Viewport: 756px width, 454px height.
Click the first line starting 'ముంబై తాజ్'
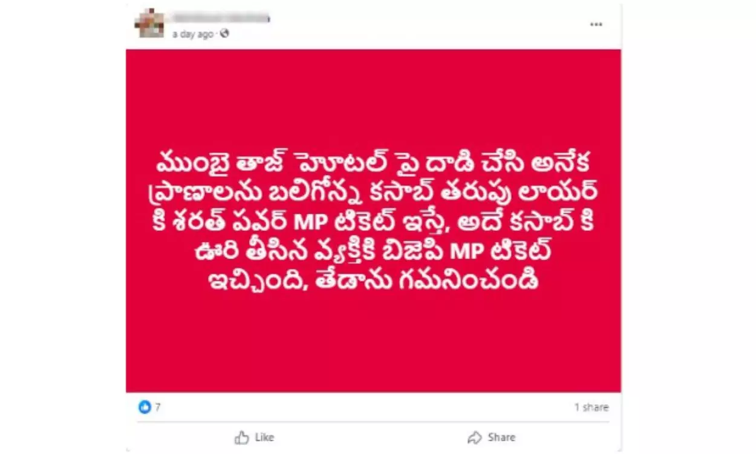[373, 166]
